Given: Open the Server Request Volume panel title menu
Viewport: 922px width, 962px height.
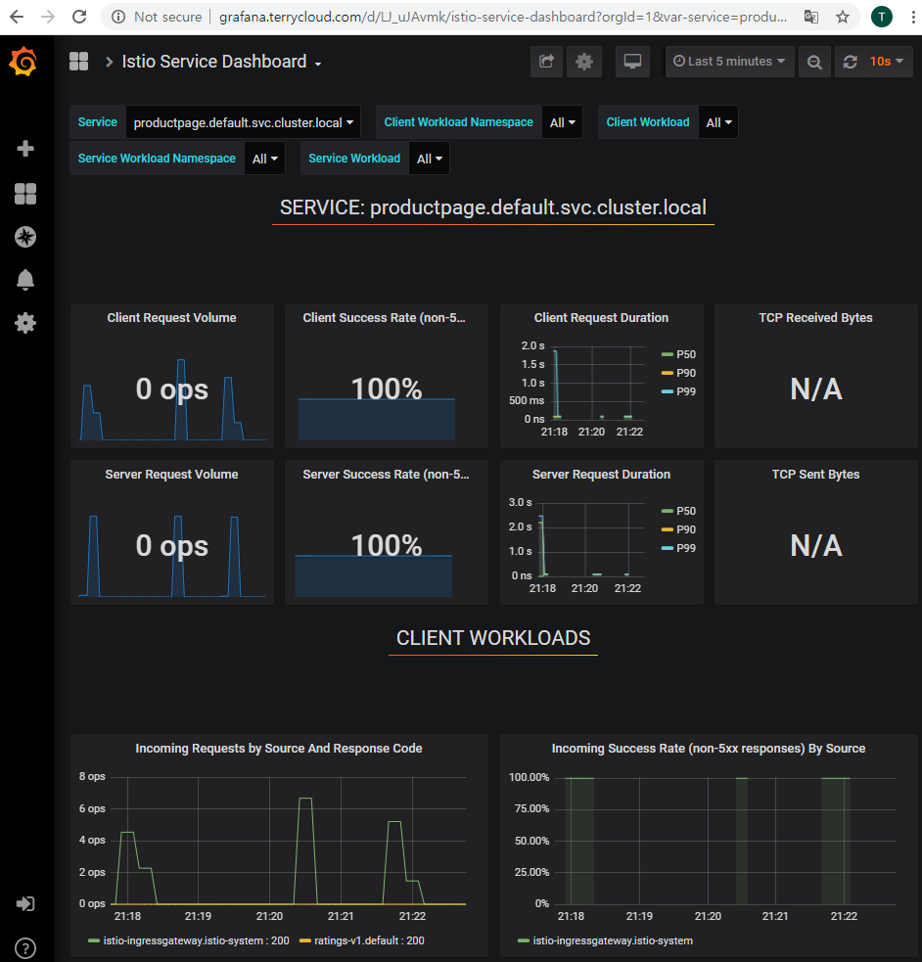Looking at the screenshot, I should (171, 474).
